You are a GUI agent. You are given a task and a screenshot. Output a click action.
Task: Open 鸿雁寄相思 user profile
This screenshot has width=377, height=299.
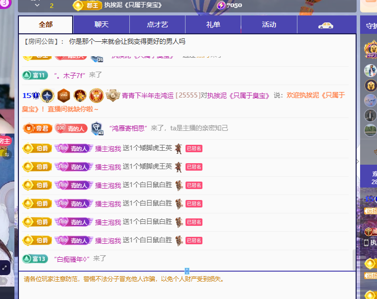(x=128, y=128)
